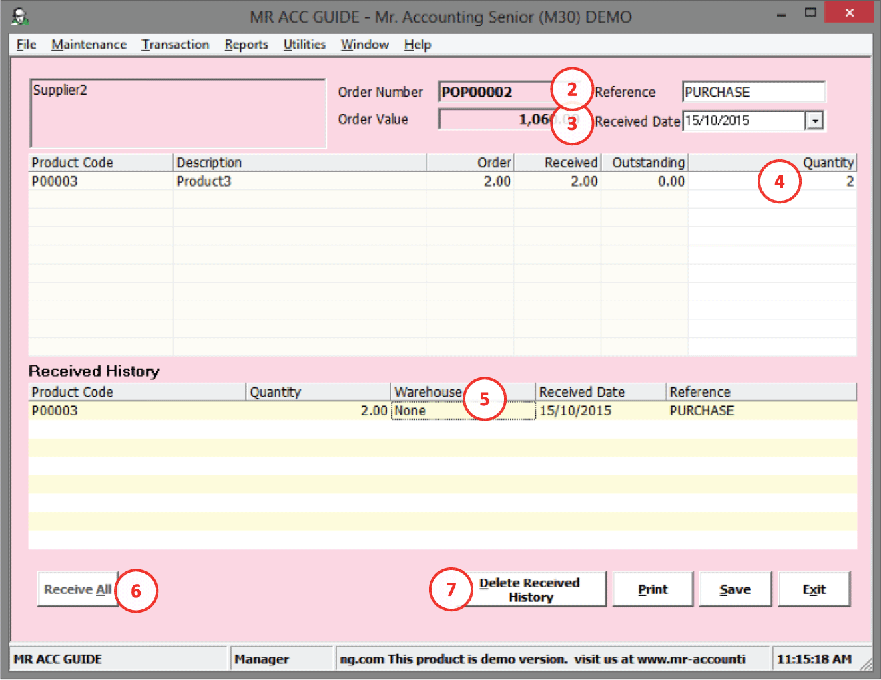This screenshot has height=680, width=881.
Task: Select P00003 in the order product grid
Action: [101, 181]
